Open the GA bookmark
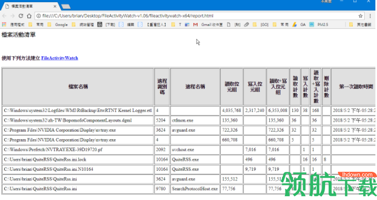Screen dimensions: 377x200 coord(299,25)
